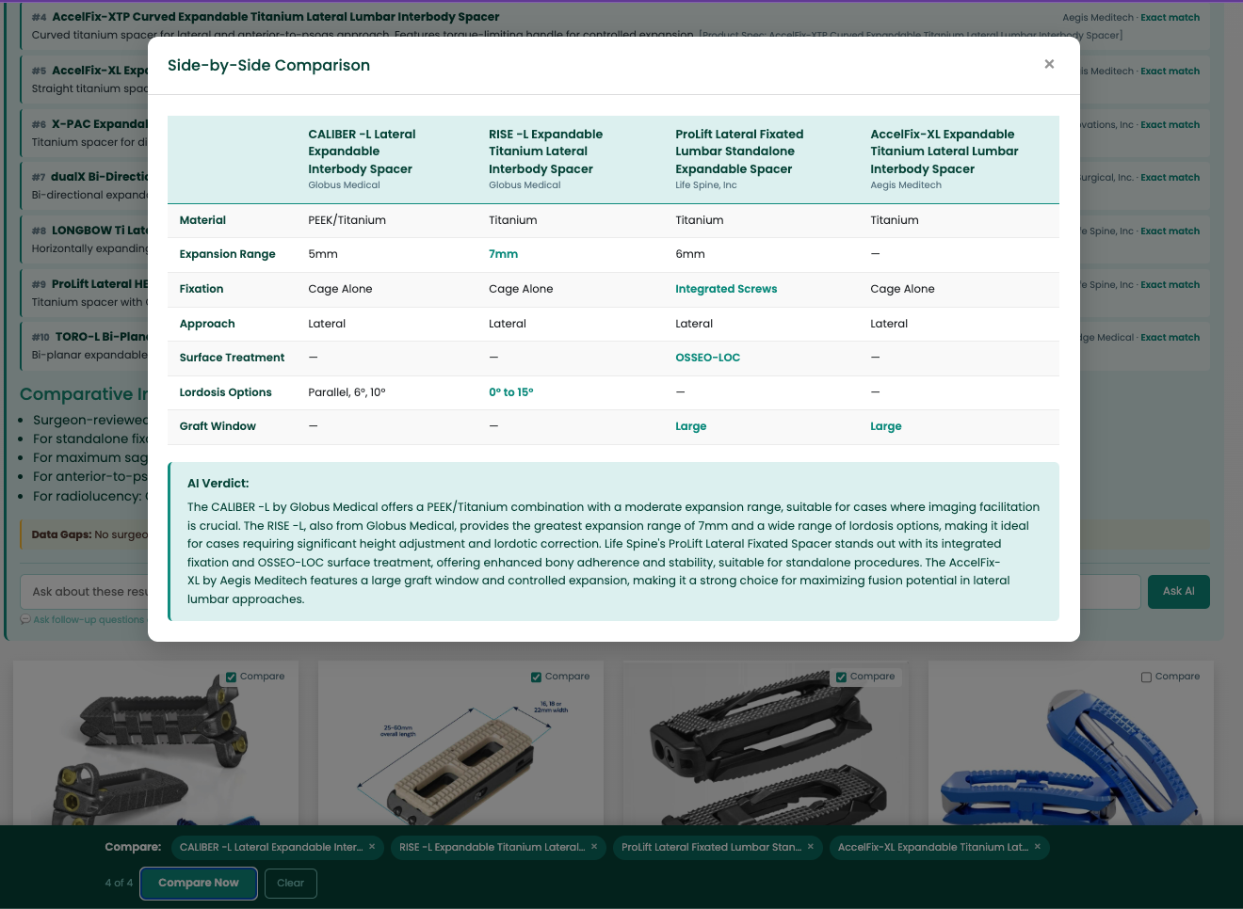Click ProLift Lateral Fixated column header
The height and width of the screenshot is (909, 1243).
[x=739, y=151]
